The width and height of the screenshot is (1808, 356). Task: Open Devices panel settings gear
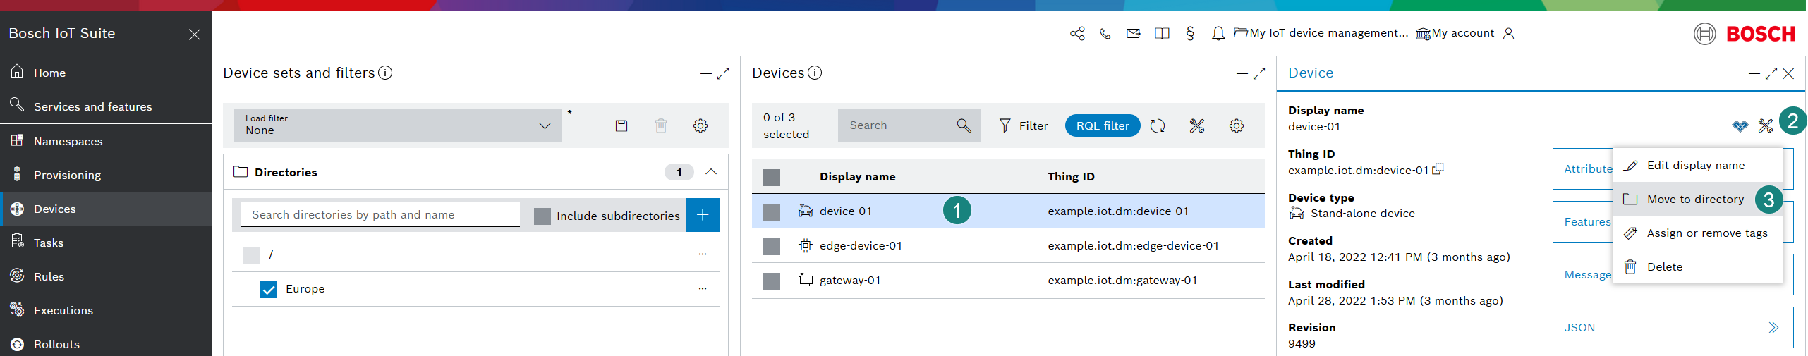pos(1237,125)
